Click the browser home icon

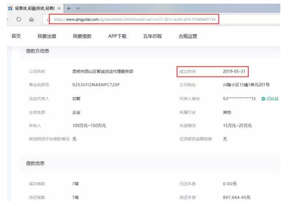(32, 19)
